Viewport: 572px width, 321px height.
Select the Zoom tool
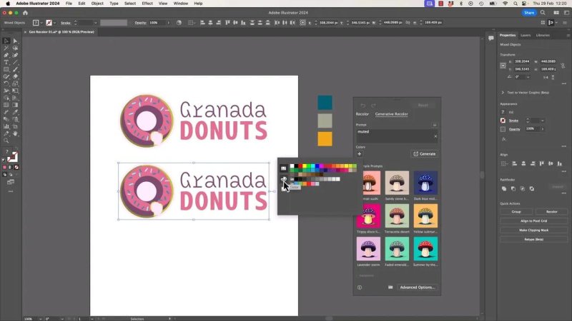[x=6, y=141]
